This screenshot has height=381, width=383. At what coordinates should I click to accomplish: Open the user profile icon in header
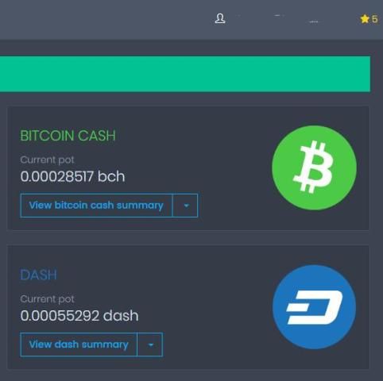(x=220, y=18)
